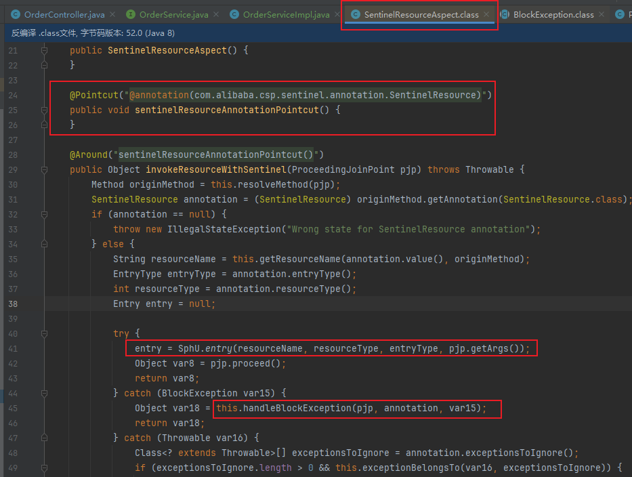Click line number 38 in the gutter
The width and height of the screenshot is (632, 477).
coord(13,304)
